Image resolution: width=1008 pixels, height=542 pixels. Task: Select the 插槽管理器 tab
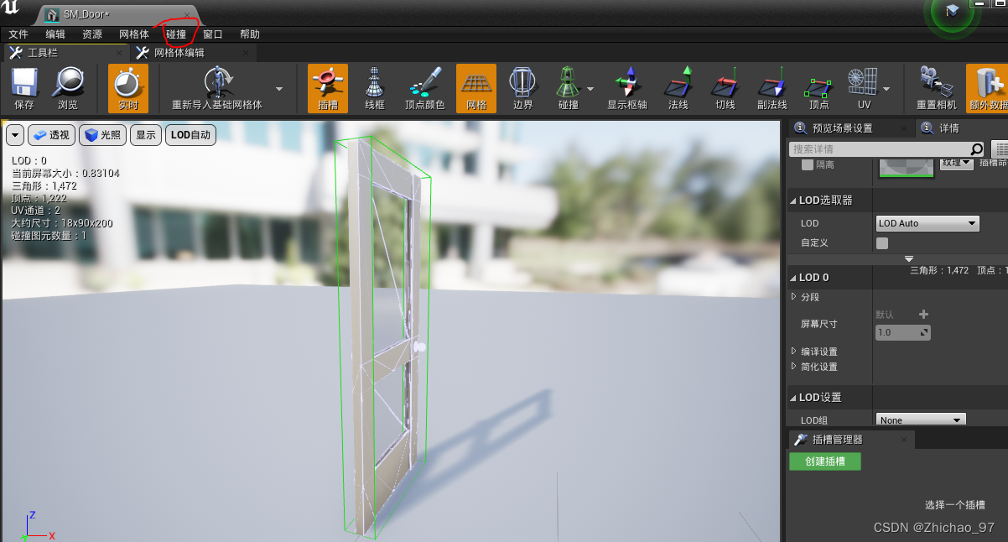851,440
